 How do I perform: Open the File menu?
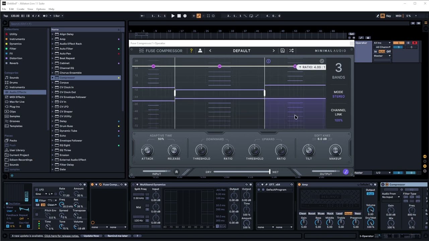(x=4, y=9)
